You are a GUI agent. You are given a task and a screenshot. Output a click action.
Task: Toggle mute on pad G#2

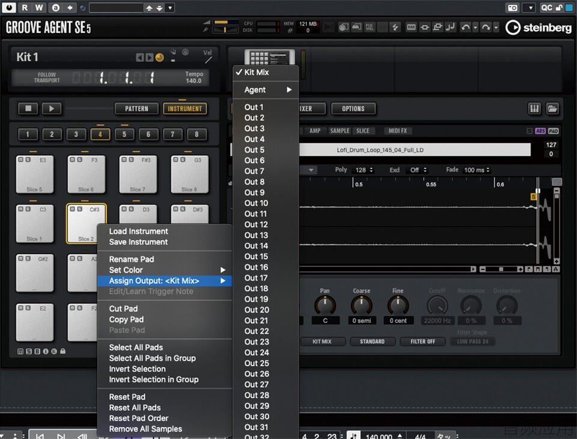pyautogui.click(x=21, y=259)
